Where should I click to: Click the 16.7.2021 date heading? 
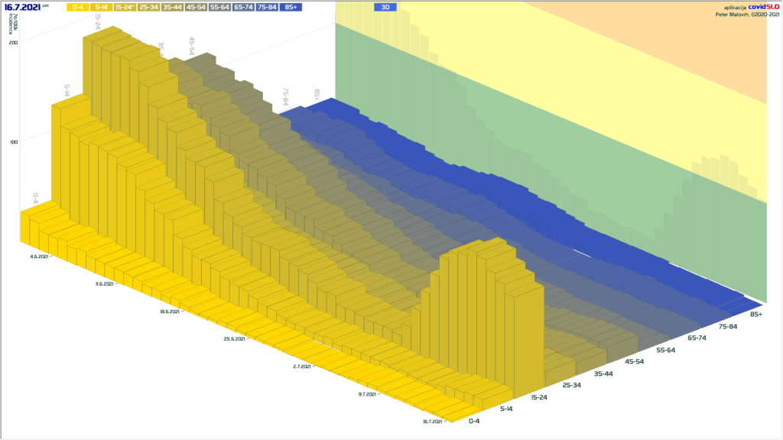point(23,6)
